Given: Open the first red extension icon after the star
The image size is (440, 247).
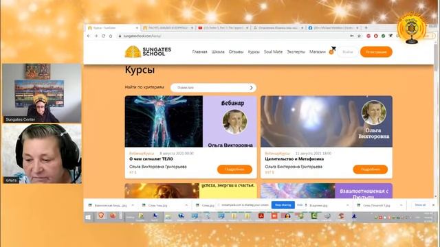Looking at the screenshot, I should point(368,36).
